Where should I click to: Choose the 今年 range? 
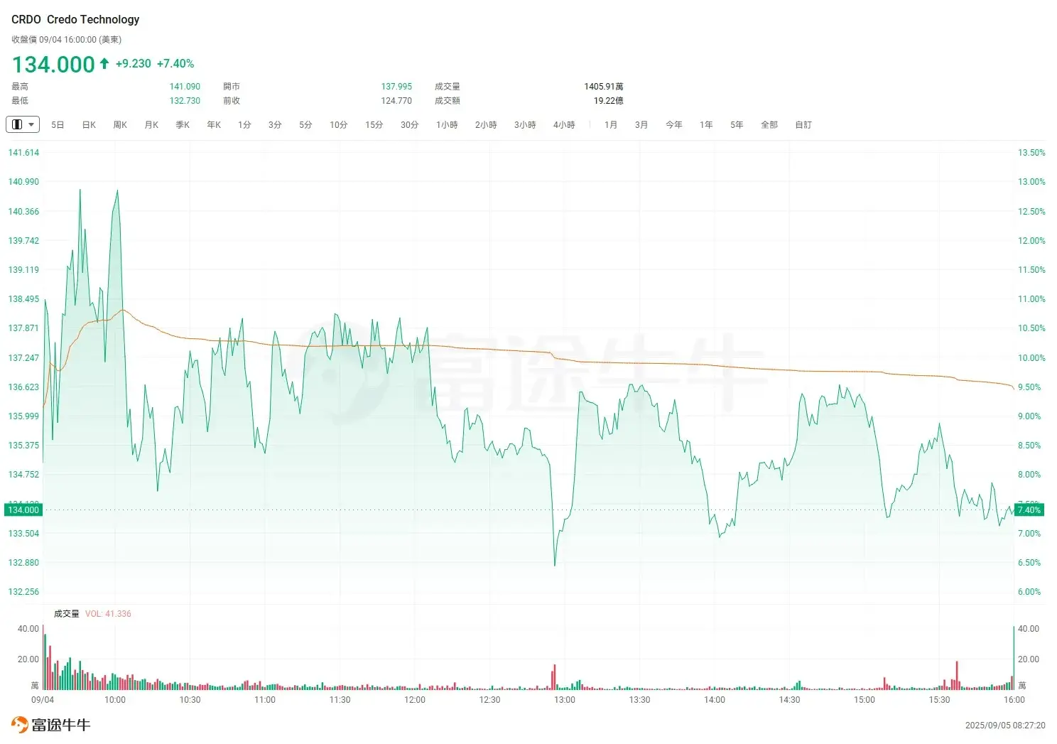click(674, 125)
